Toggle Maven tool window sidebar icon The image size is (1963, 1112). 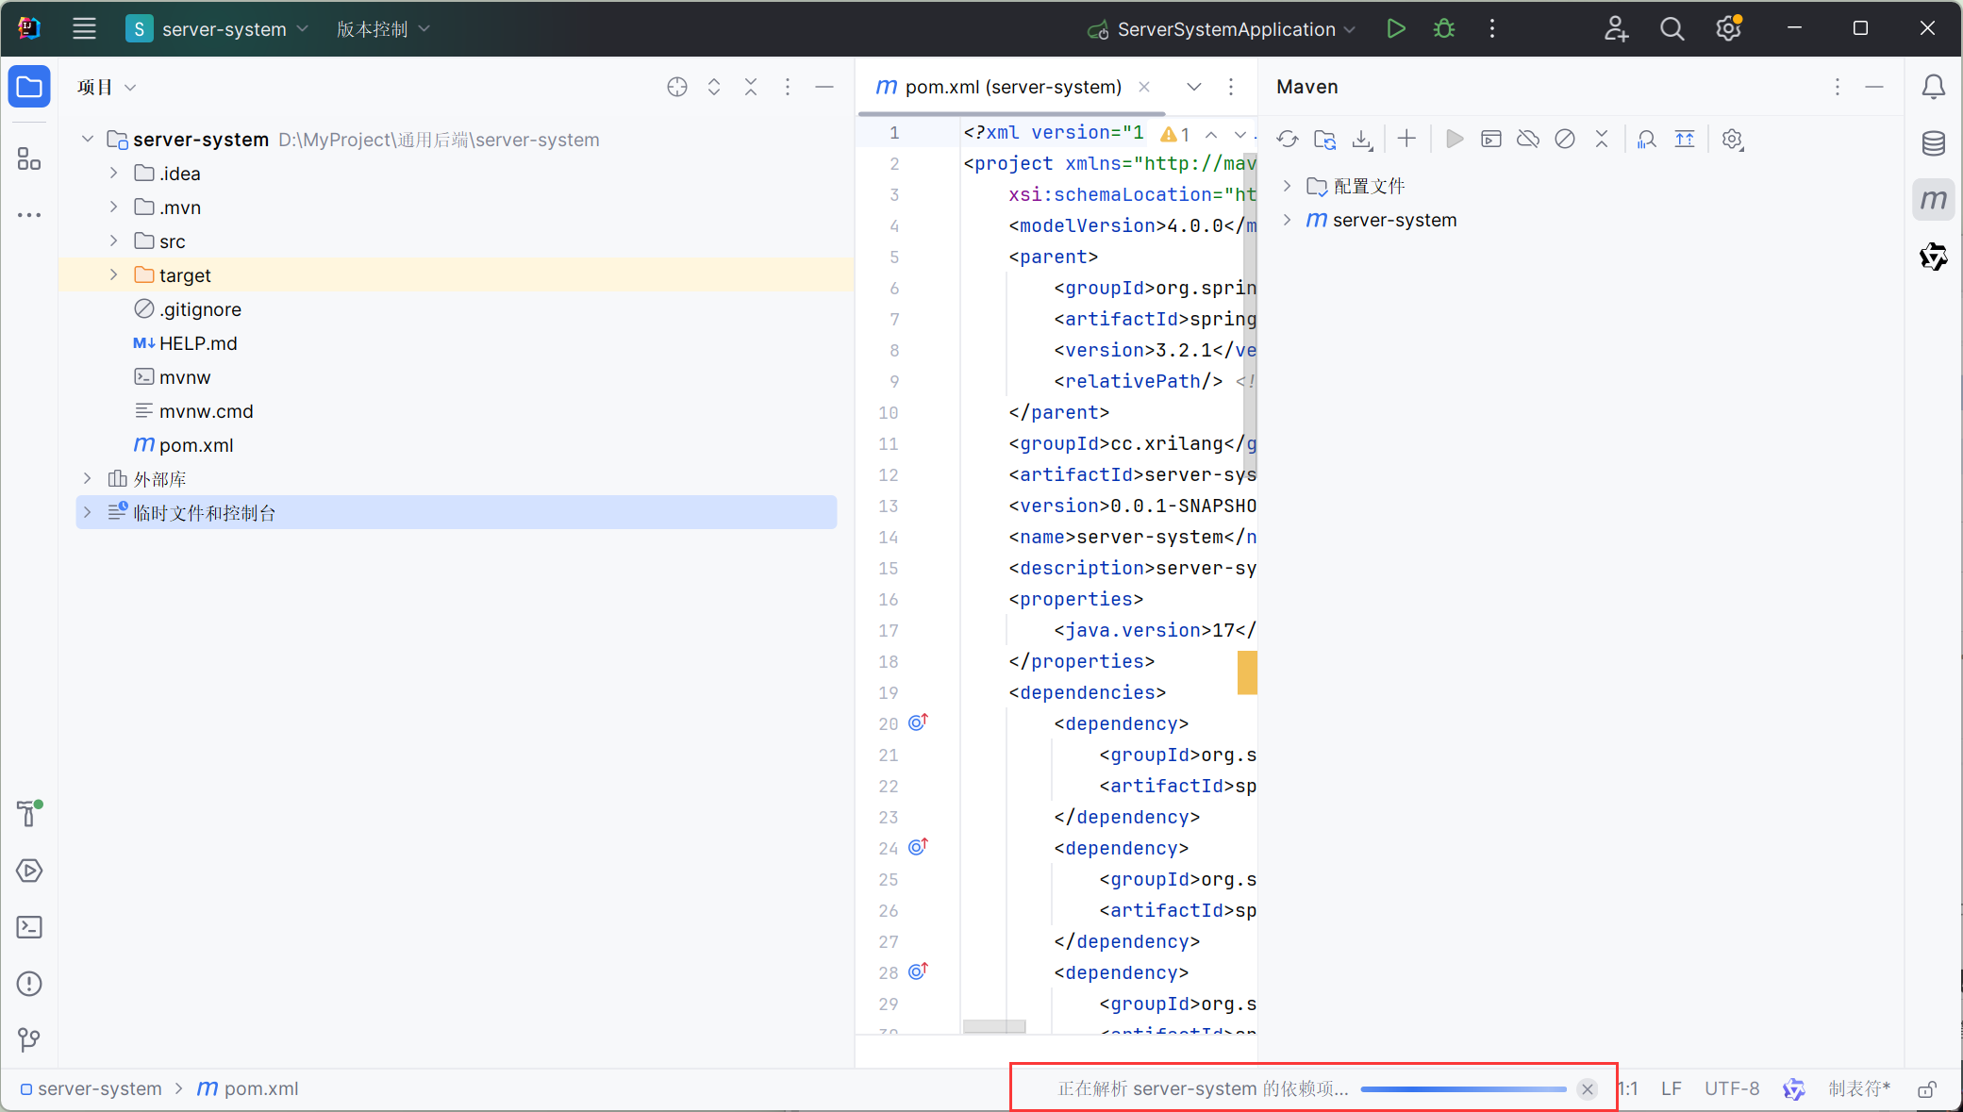click(x=1933, y=199)
